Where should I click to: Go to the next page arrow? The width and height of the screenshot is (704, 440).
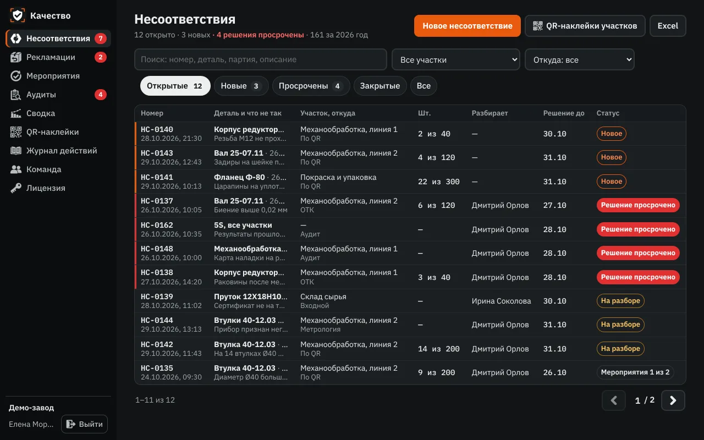coord(673,400)
